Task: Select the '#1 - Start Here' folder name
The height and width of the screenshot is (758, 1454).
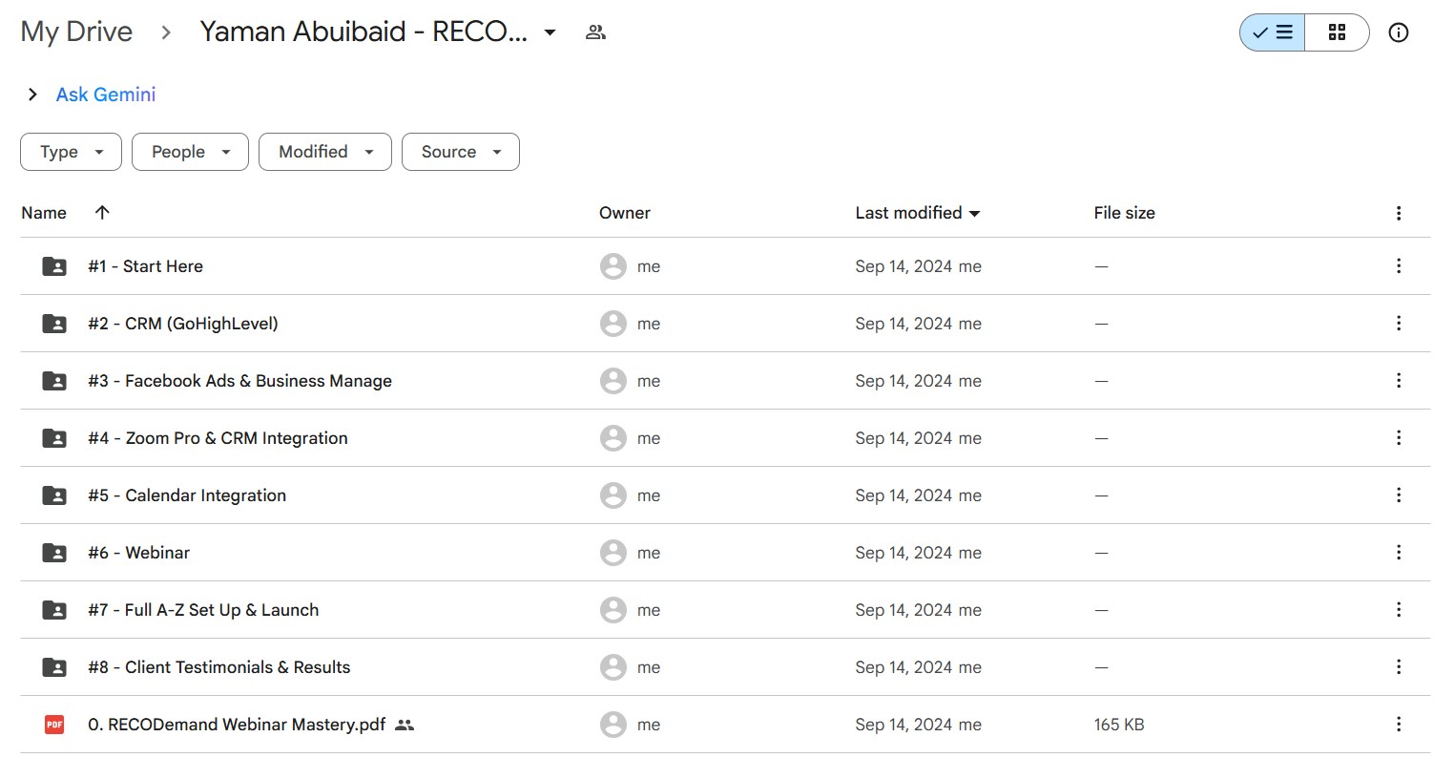Action: [145, 266]
